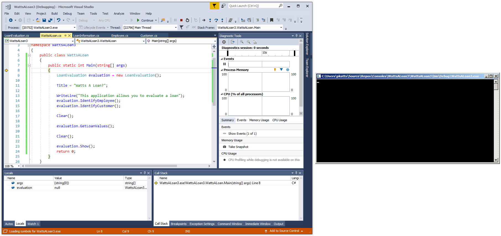
Task: Toggle the blue Snapshot marker in Process Memory
Action: point(281,70)
